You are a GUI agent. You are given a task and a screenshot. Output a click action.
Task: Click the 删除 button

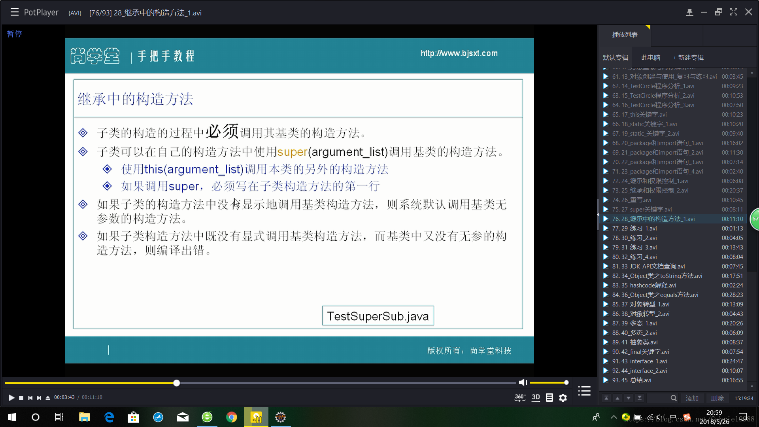click(x=717, y=398)
